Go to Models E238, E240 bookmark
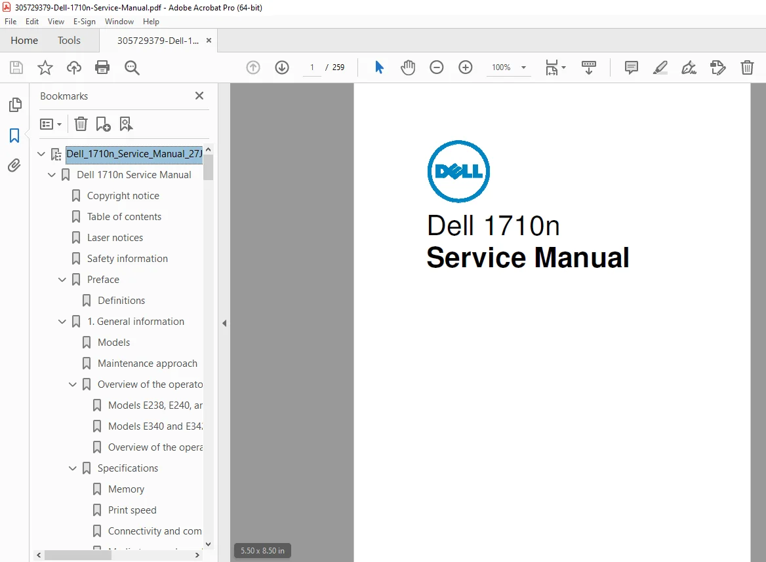Image resolution: width=766 pixels, height=562 pixels. [155, 405]
